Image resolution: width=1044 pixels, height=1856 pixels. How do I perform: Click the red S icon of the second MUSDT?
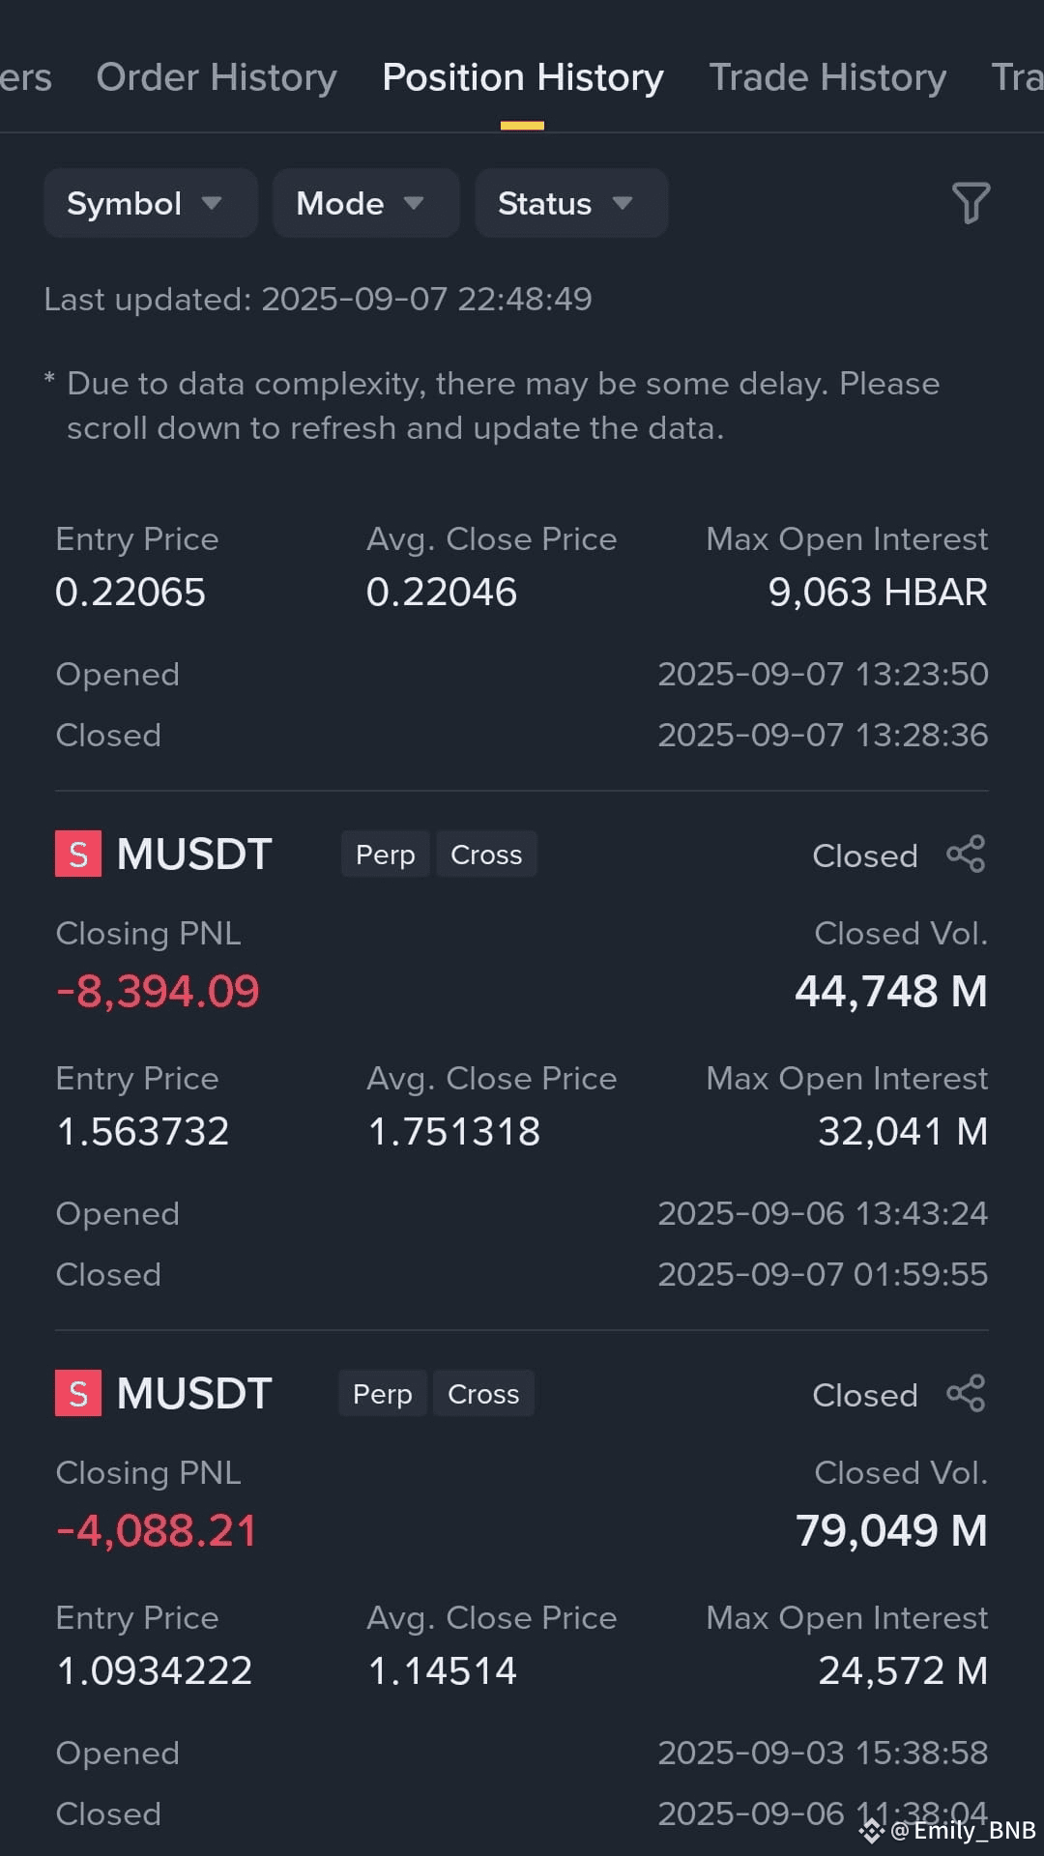tap(78, 1394)
